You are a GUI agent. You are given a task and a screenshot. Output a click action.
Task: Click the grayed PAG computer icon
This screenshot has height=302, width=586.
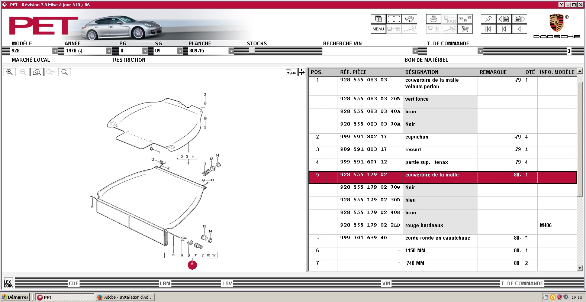pos(449,19)
